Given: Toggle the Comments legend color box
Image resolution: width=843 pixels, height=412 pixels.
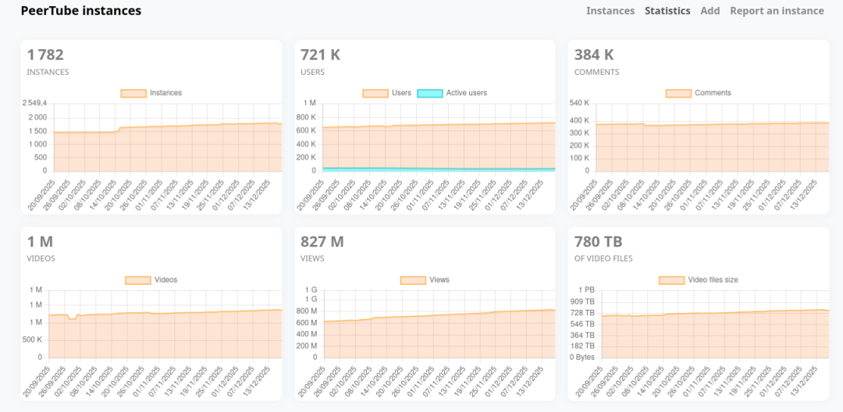Looking at the screenshot, I should click(678, 94).
